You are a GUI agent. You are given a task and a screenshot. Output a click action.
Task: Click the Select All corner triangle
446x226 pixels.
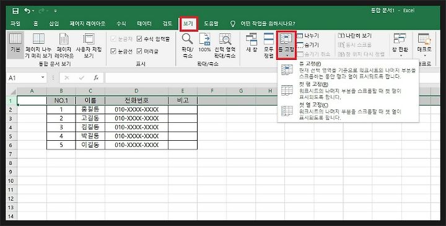click(12, 91)
